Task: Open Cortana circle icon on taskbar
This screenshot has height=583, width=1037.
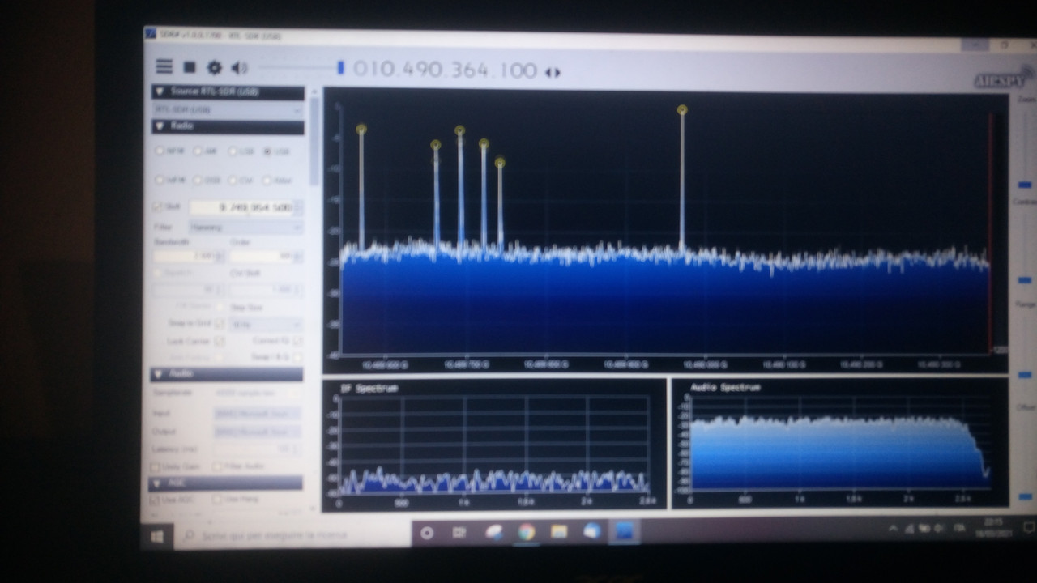Action: [x=427, y=533]
